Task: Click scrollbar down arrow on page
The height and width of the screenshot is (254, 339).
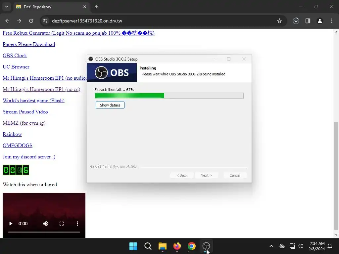Action: pos(336,235)
